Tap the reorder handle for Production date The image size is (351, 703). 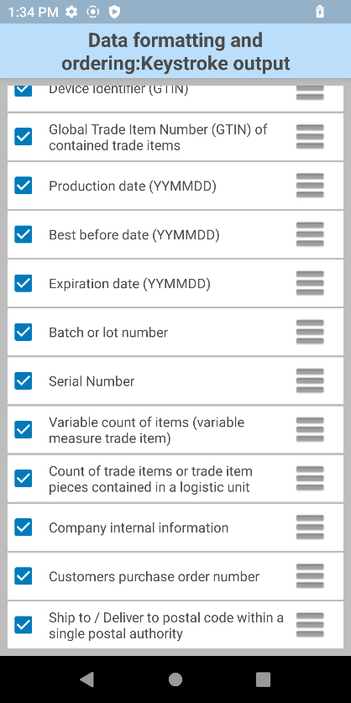click(310, 186)
